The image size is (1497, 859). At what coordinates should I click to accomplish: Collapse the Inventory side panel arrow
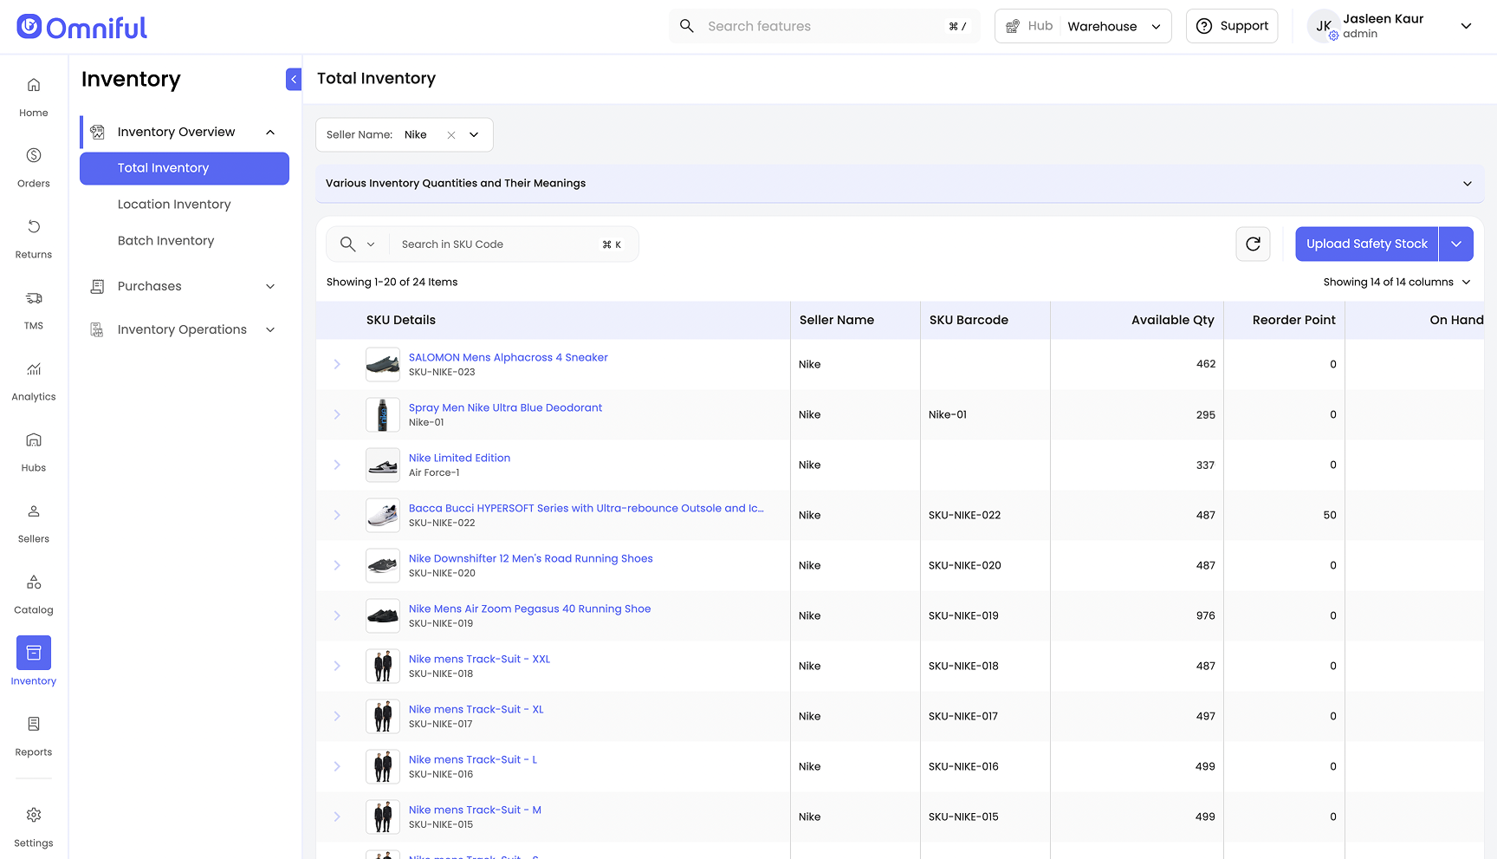point(294,80)
